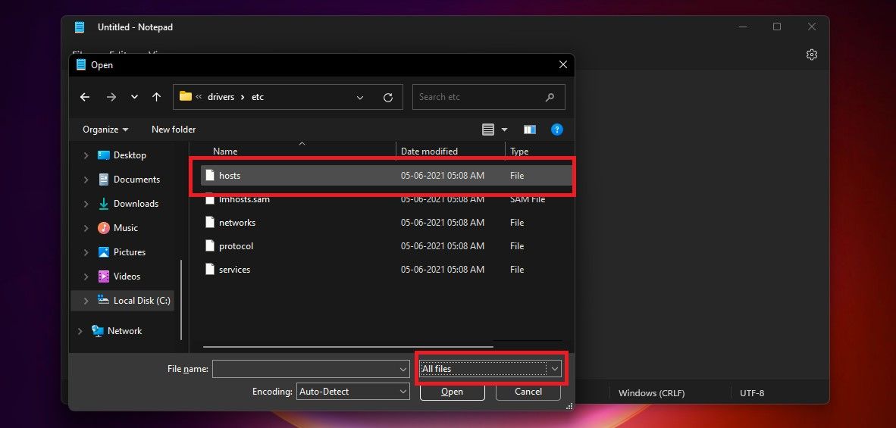Select Local Disk (C:) in the sidebar

pyautogui.click(x=122, y=301)
